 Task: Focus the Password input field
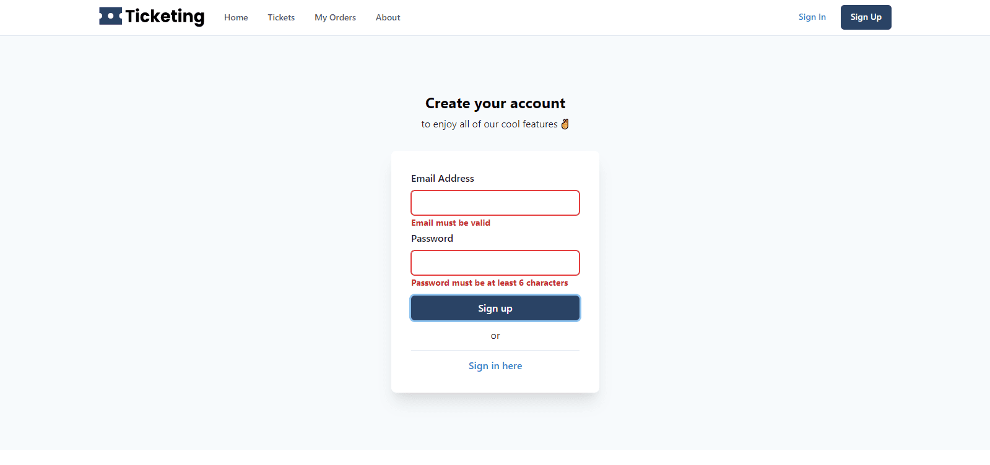[x=495, y=263]
